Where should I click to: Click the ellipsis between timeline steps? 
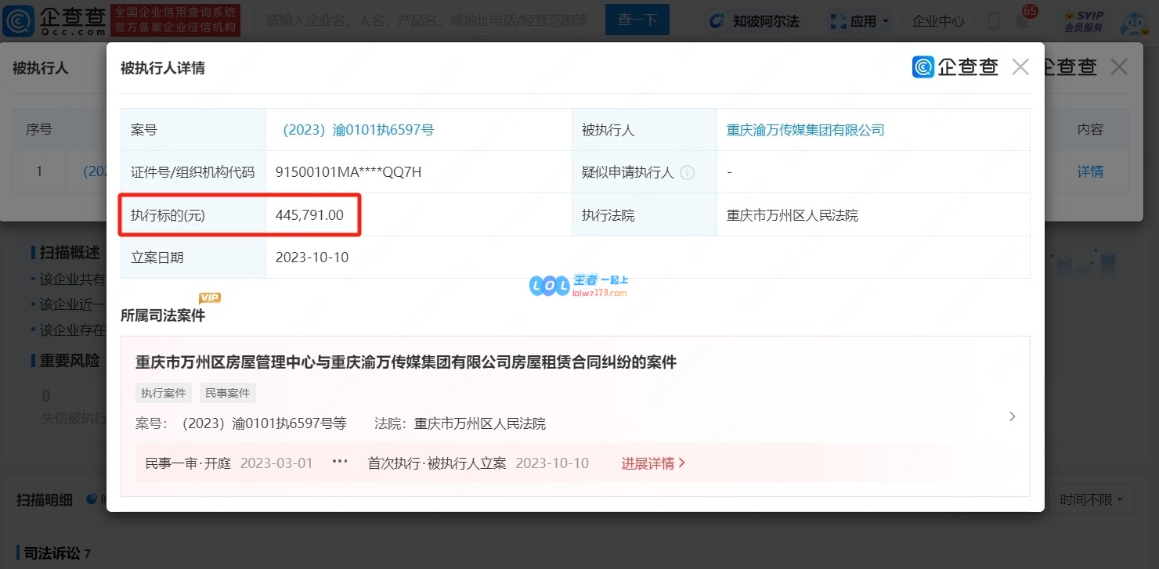tap(339, 463)
